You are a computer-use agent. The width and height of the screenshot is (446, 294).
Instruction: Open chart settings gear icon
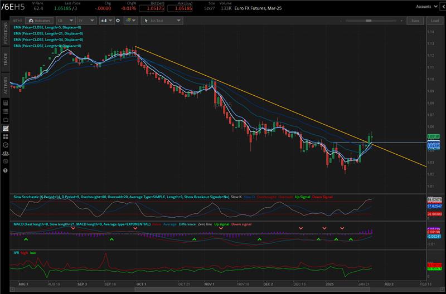click(118, 21)
